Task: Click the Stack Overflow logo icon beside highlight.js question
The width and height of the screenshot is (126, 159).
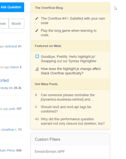Action: [37, 69]
